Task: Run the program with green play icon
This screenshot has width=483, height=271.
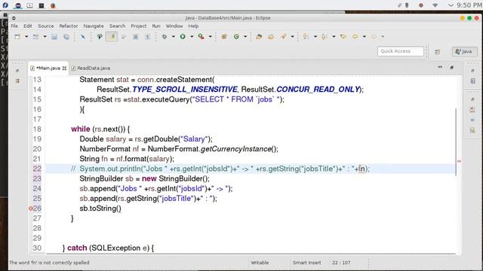Action: [183, 37]
